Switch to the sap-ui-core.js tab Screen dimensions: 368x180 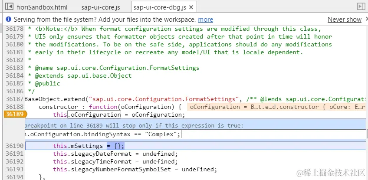coord(101,7)
